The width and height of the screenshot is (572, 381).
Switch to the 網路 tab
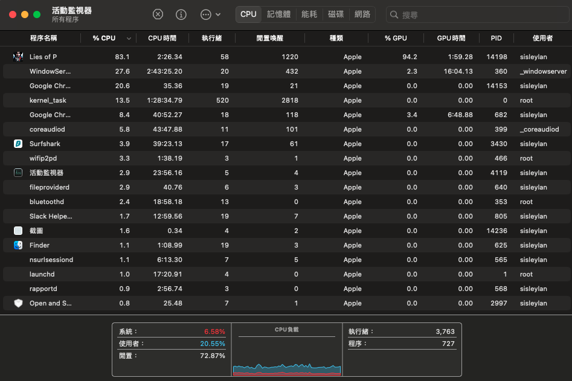tap(362, 14)
